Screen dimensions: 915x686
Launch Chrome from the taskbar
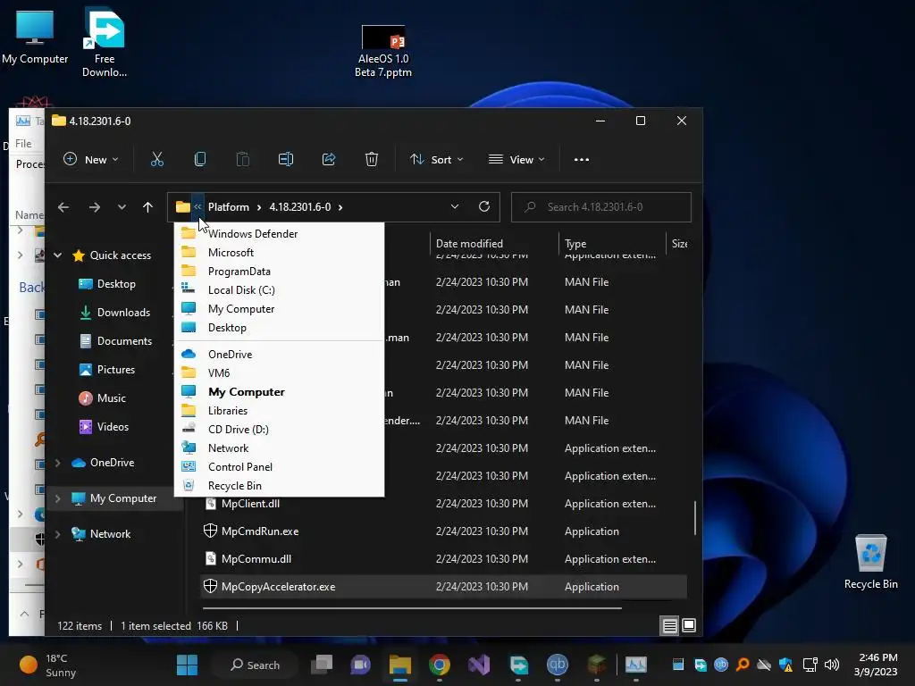click(x=440, y=665)
